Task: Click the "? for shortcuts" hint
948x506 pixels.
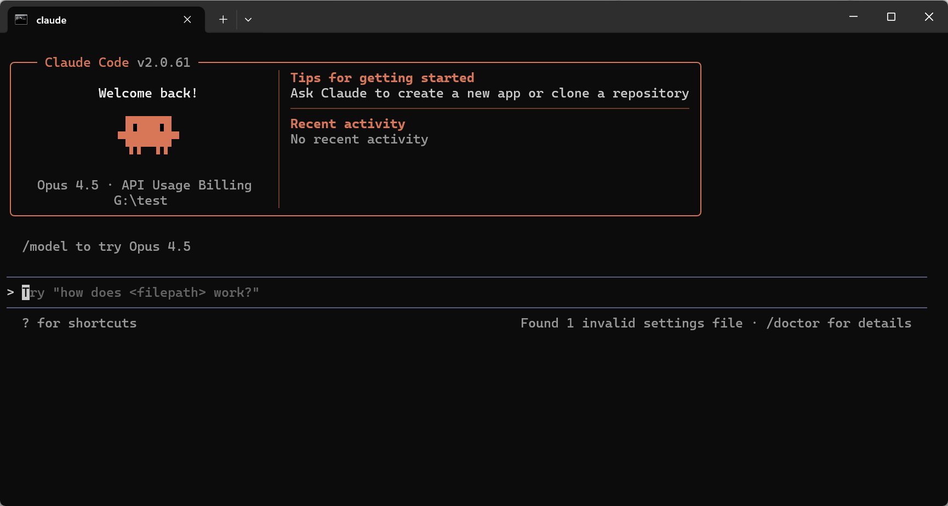Action: [79, 323]
